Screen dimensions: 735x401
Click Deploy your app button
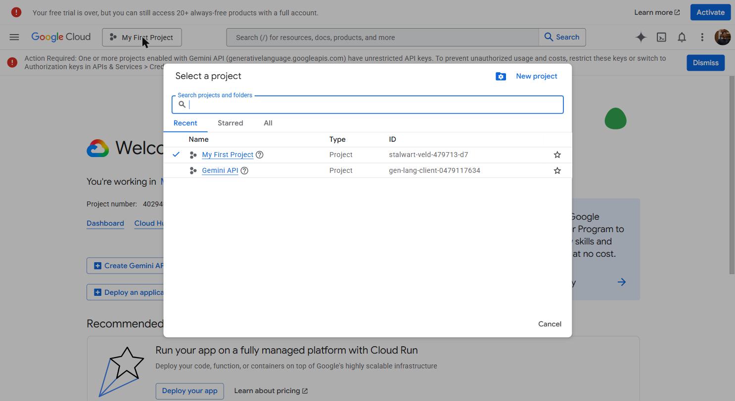[189, 391]
